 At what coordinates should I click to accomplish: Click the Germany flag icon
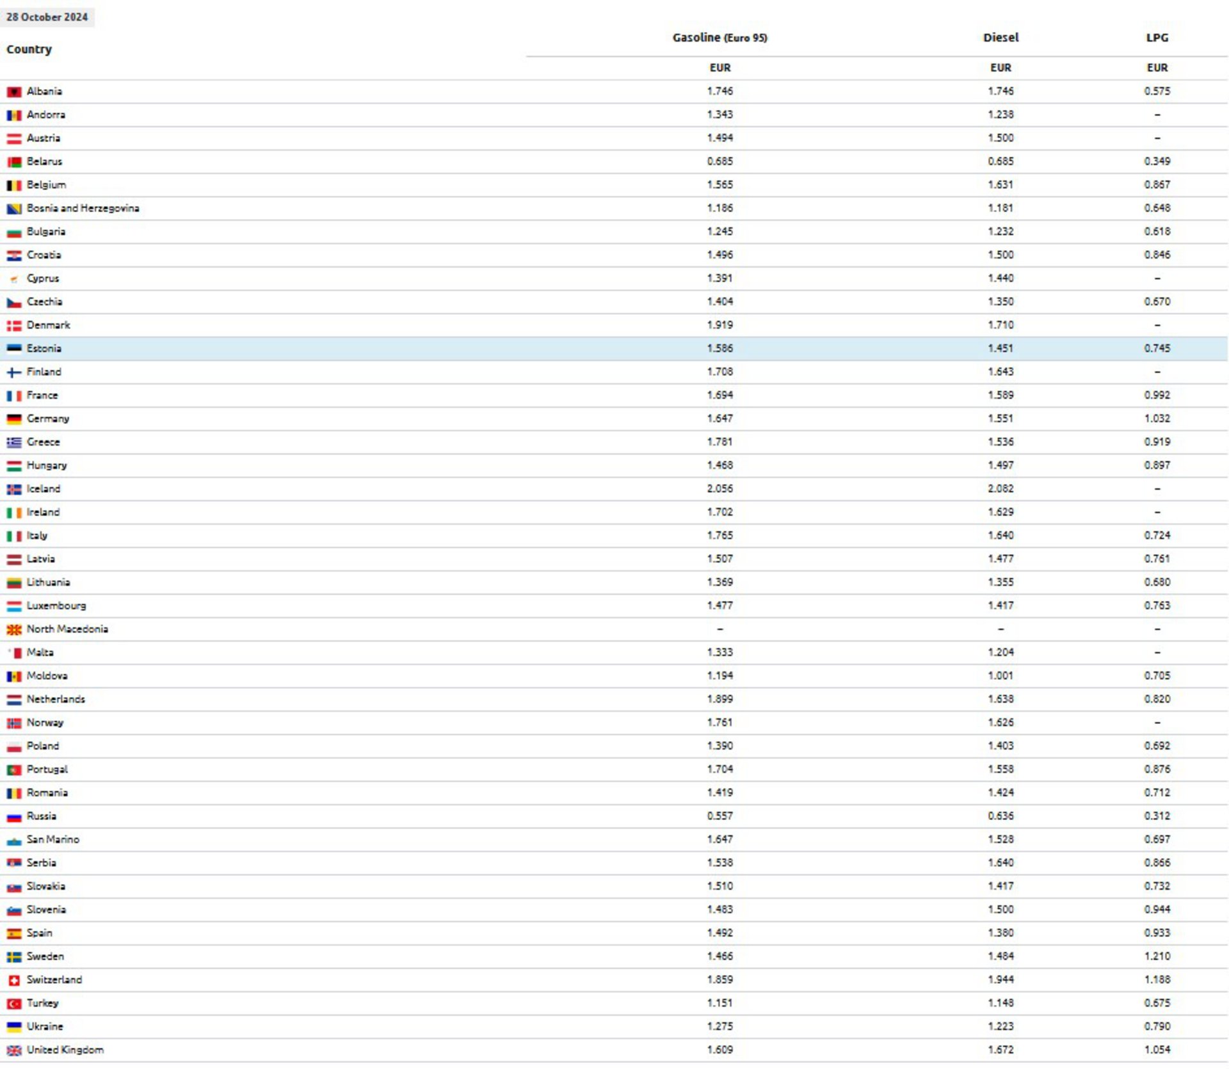14,419
